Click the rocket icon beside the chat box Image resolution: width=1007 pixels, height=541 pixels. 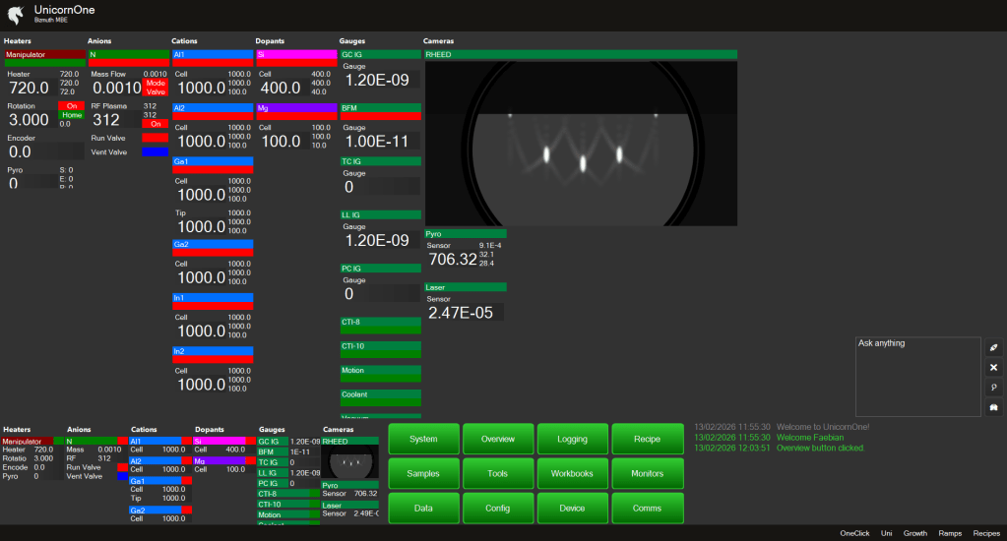click(993, 347)
